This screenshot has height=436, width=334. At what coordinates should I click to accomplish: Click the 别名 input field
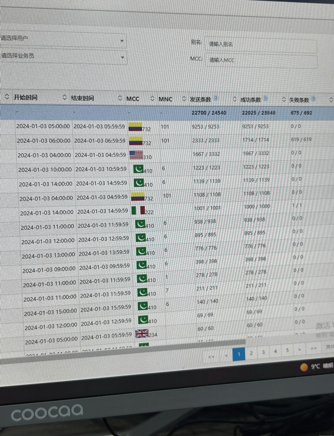261,45
